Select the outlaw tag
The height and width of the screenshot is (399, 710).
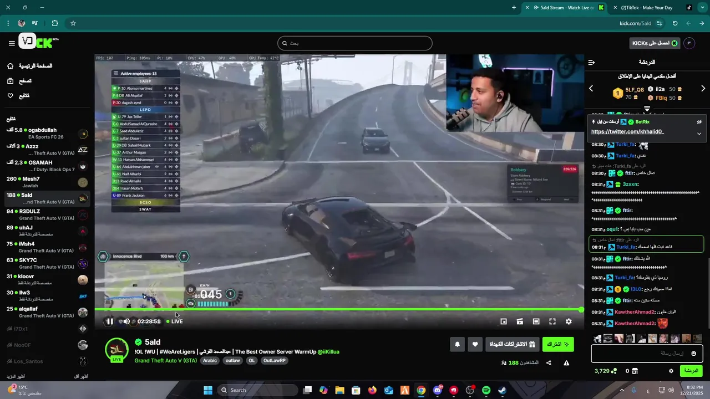click(x=233, y=360)
